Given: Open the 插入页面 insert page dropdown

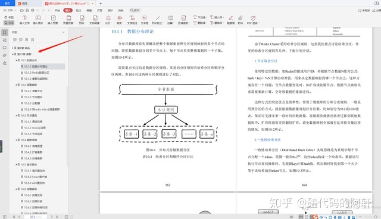Looking at the screenshot, I should 54,20.
